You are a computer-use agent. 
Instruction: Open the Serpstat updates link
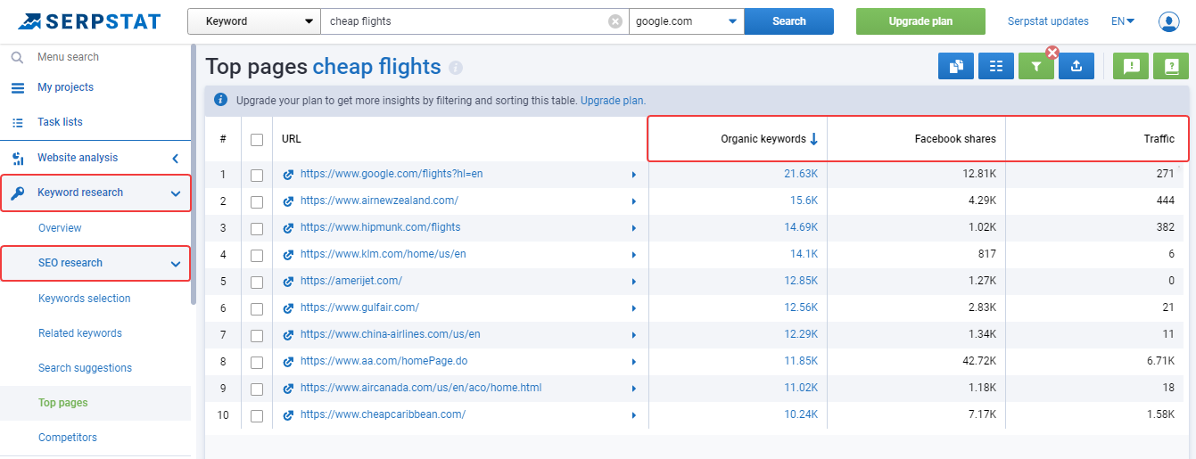(1048, 21)
